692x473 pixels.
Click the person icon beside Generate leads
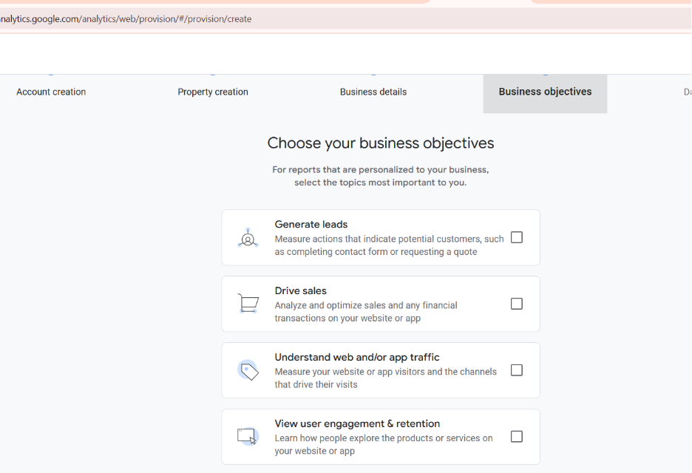248,237
